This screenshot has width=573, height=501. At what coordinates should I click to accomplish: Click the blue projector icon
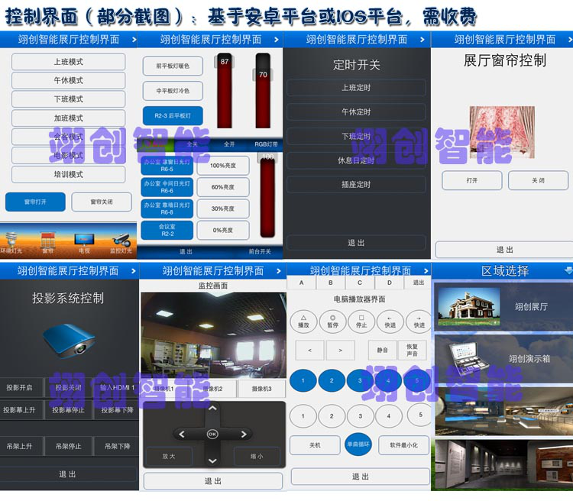coord(70,341)
